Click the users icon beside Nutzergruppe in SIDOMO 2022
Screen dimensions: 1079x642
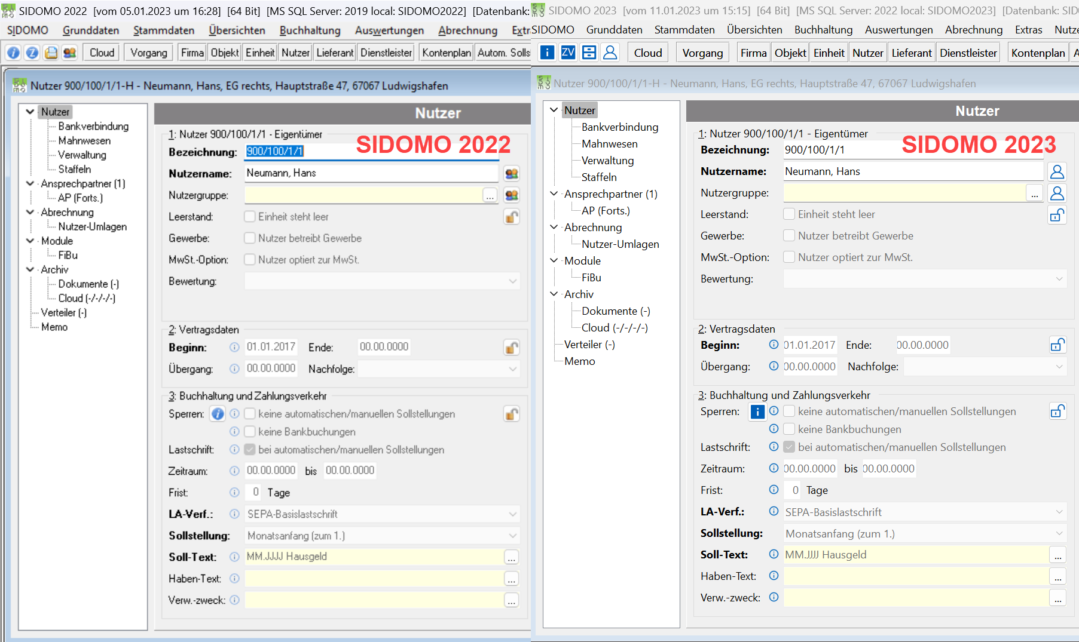click(512, 195)
